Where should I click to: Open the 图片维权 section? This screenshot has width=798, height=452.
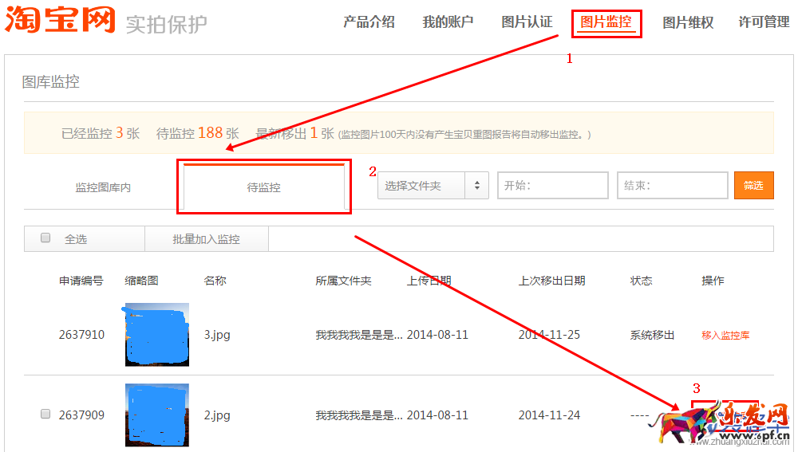pos(688,23)
